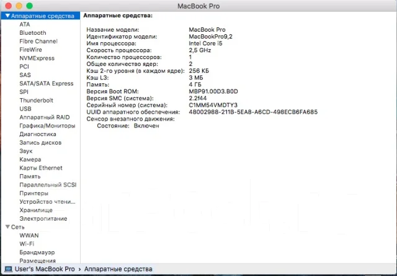
Task: Close the MacBook Pro window
Action: click(x=8, y=6)
